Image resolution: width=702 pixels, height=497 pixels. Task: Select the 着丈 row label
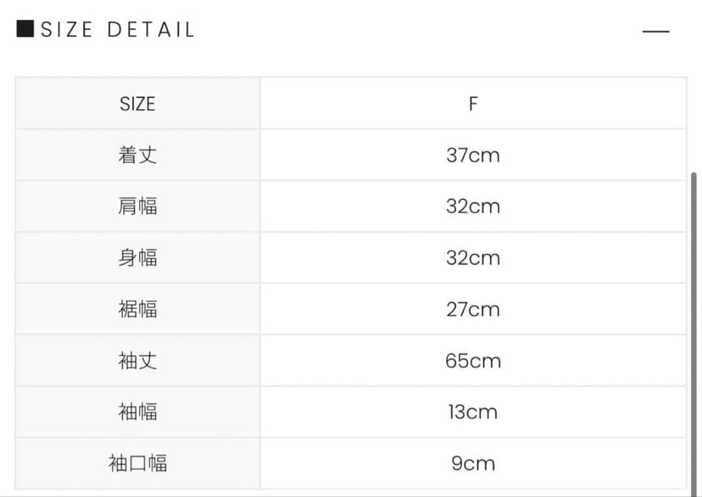point(137,155)
